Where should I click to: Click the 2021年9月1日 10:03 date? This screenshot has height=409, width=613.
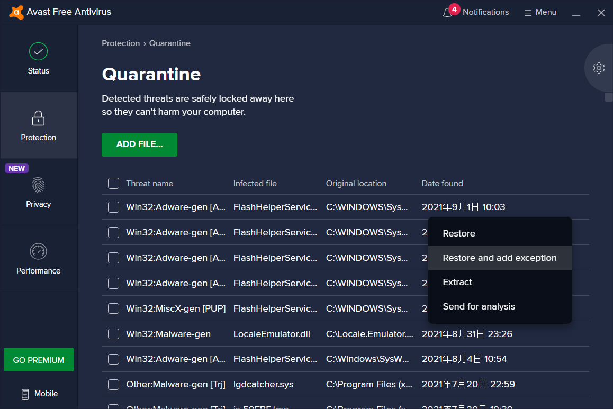[463, 207]
